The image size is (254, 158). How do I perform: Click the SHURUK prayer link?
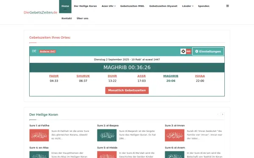[x=83, y=76]
